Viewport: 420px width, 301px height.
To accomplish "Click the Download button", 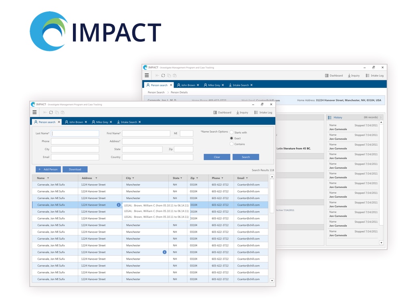I will point(75,169).
